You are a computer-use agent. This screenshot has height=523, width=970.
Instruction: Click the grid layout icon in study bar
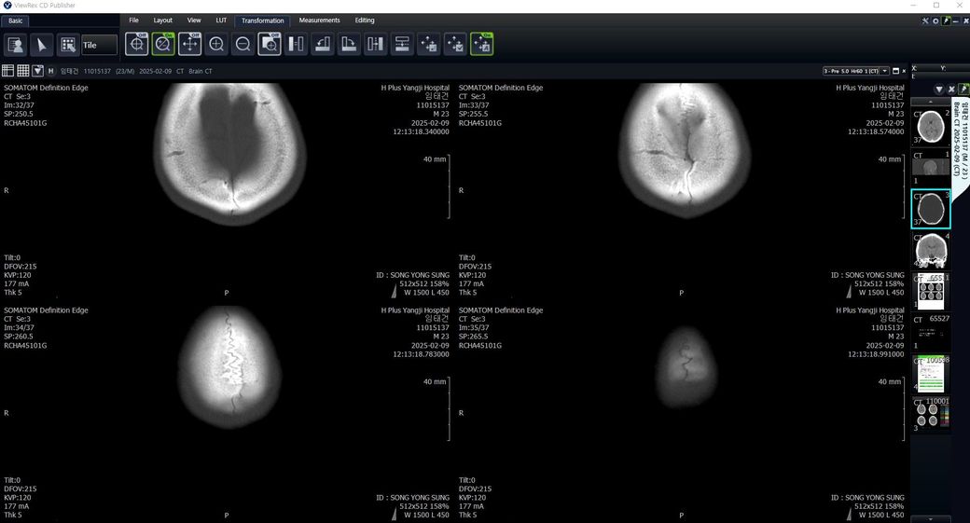pos(22,71)
